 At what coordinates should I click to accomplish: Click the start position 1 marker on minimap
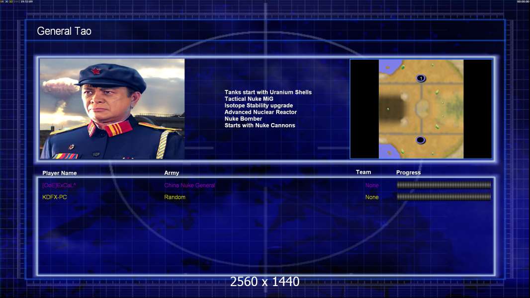point(421,78)
